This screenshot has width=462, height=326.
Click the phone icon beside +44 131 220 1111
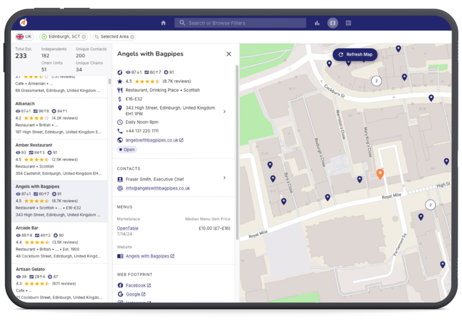[x=120, y=131]
